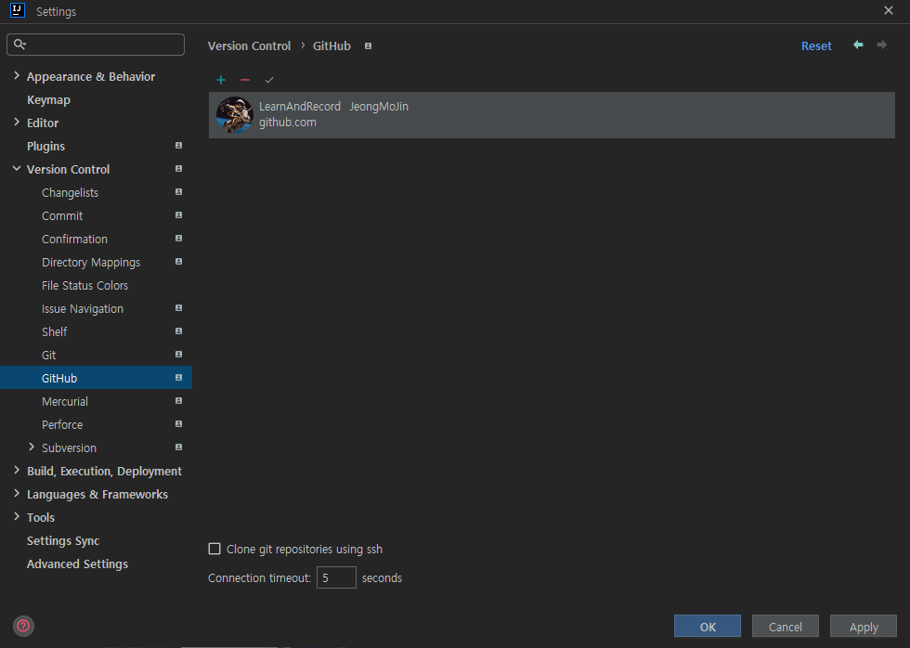Click the Connection timeout field
910x648 pixels.
pos(336,577)
